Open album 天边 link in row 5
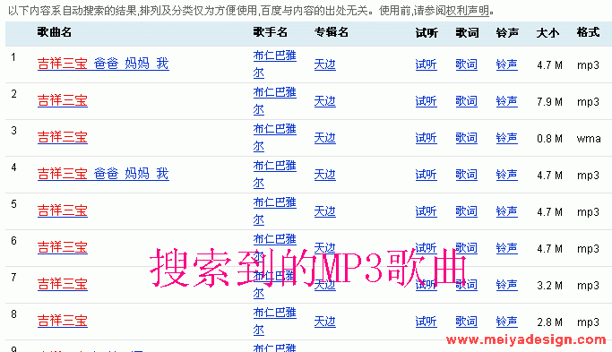The image size is (612, 352). 324,211
